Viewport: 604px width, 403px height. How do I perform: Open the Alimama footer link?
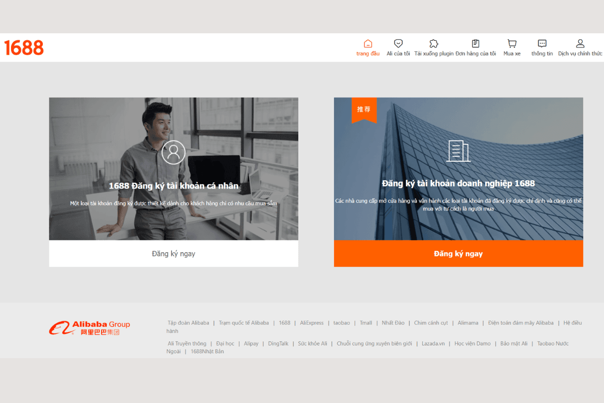468,323
